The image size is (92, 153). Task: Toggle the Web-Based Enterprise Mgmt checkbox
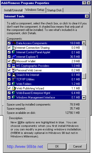point(9,93)
